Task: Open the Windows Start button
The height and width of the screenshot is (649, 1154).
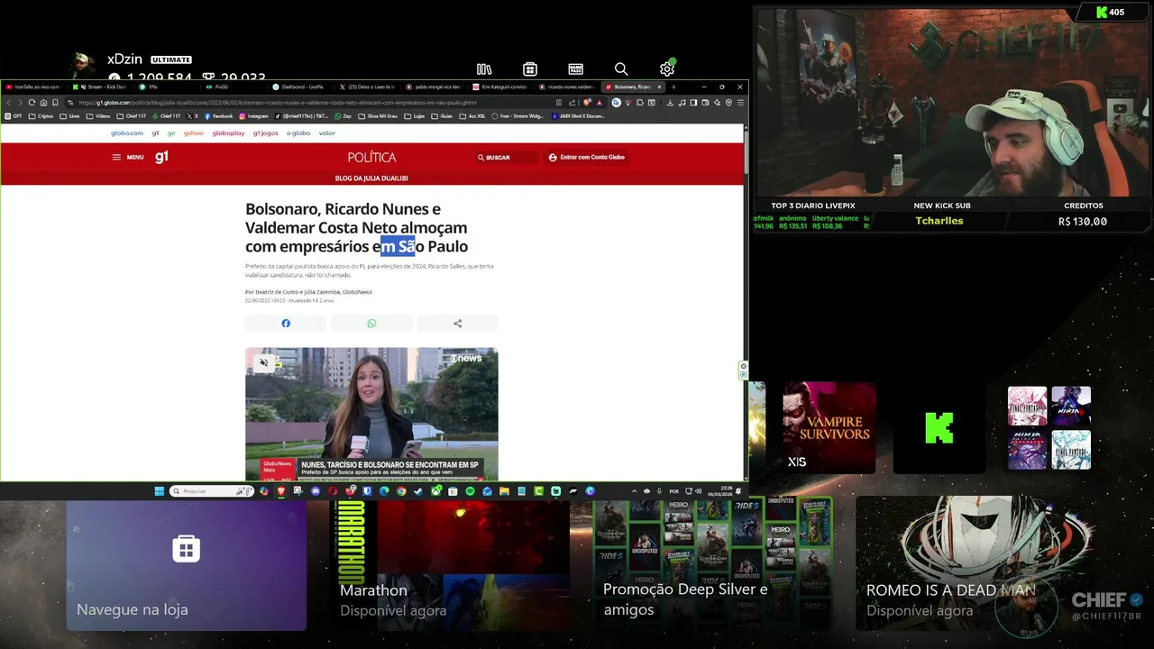Action: [159, 491]
